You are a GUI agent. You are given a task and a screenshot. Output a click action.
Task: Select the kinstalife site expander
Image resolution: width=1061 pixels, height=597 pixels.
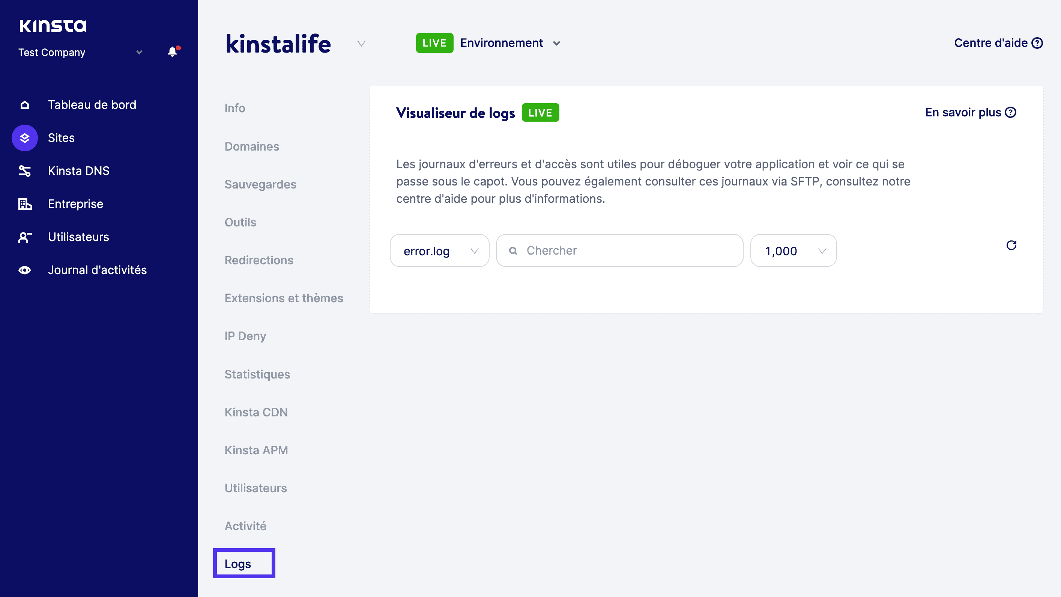coord(361,43)
